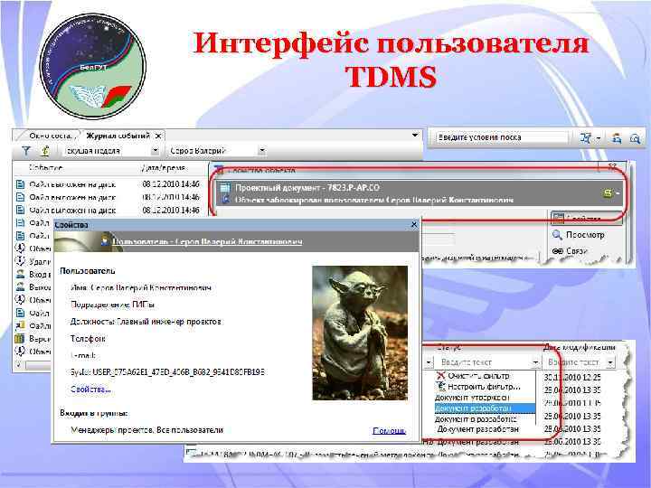Click the user icon of the 'Вход' event row
The image size is (651, 488).
click(20, 275)
